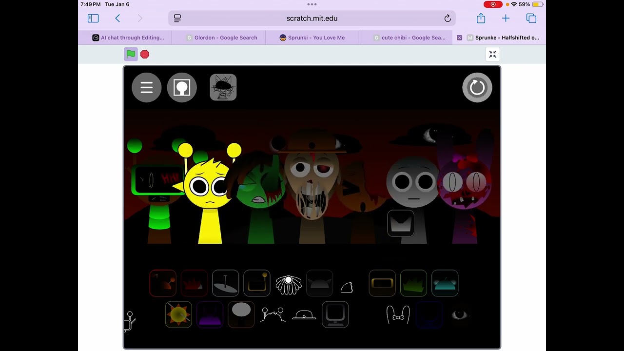
Task: Switch to Glordon Google Search tab
Action: (222, 38)
